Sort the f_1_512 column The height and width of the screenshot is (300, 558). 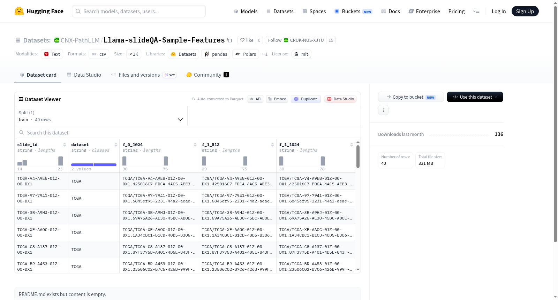point(272,145)
